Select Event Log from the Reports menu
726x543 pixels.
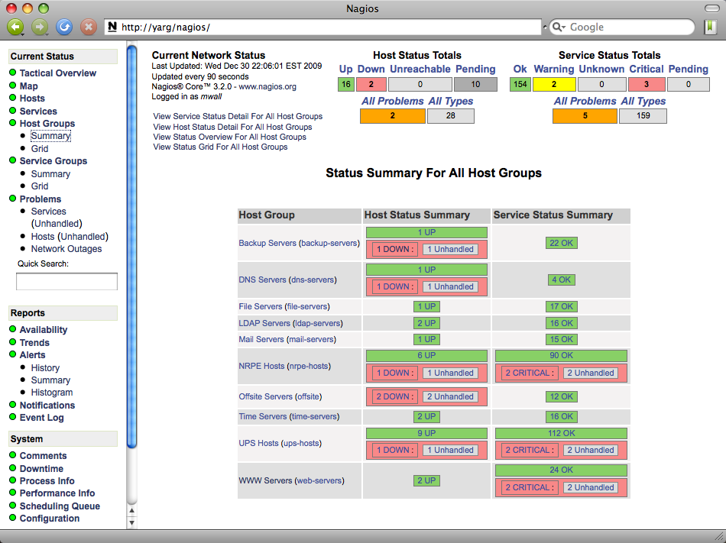(x=41, y=418)
